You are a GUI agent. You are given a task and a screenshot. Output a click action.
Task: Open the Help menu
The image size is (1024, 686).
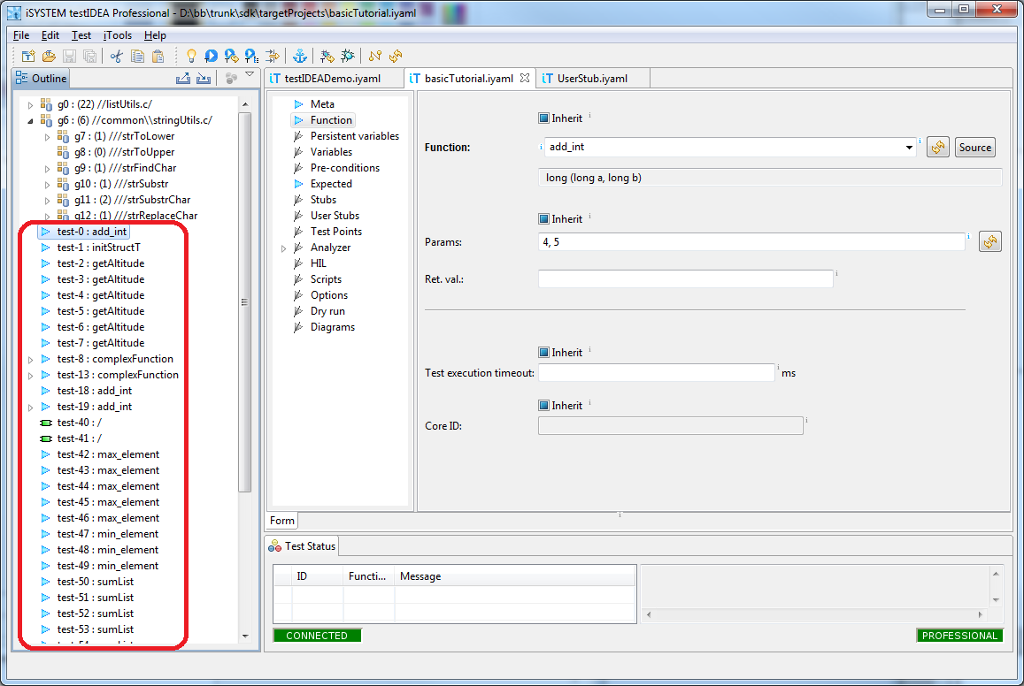point(155,35)
